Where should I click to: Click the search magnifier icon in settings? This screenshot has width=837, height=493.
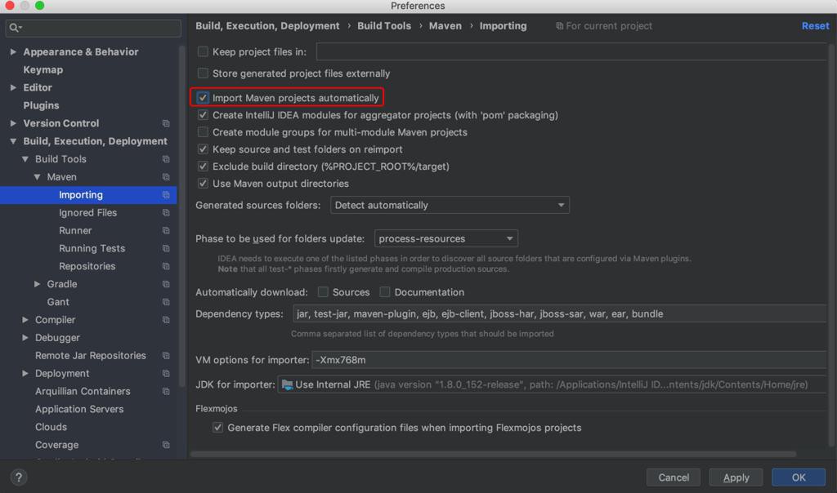[x=14, y=28]
